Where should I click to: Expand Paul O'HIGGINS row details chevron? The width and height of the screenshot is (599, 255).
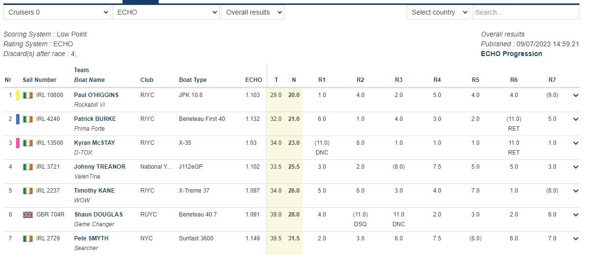tap(576, 96)
